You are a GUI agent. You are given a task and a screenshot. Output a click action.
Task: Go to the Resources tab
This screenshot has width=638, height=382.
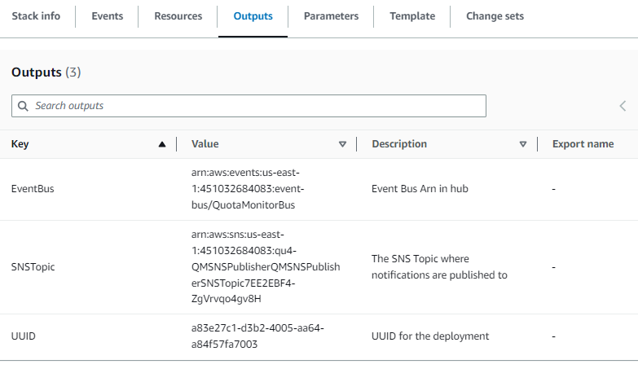click(x=178, y=16)
